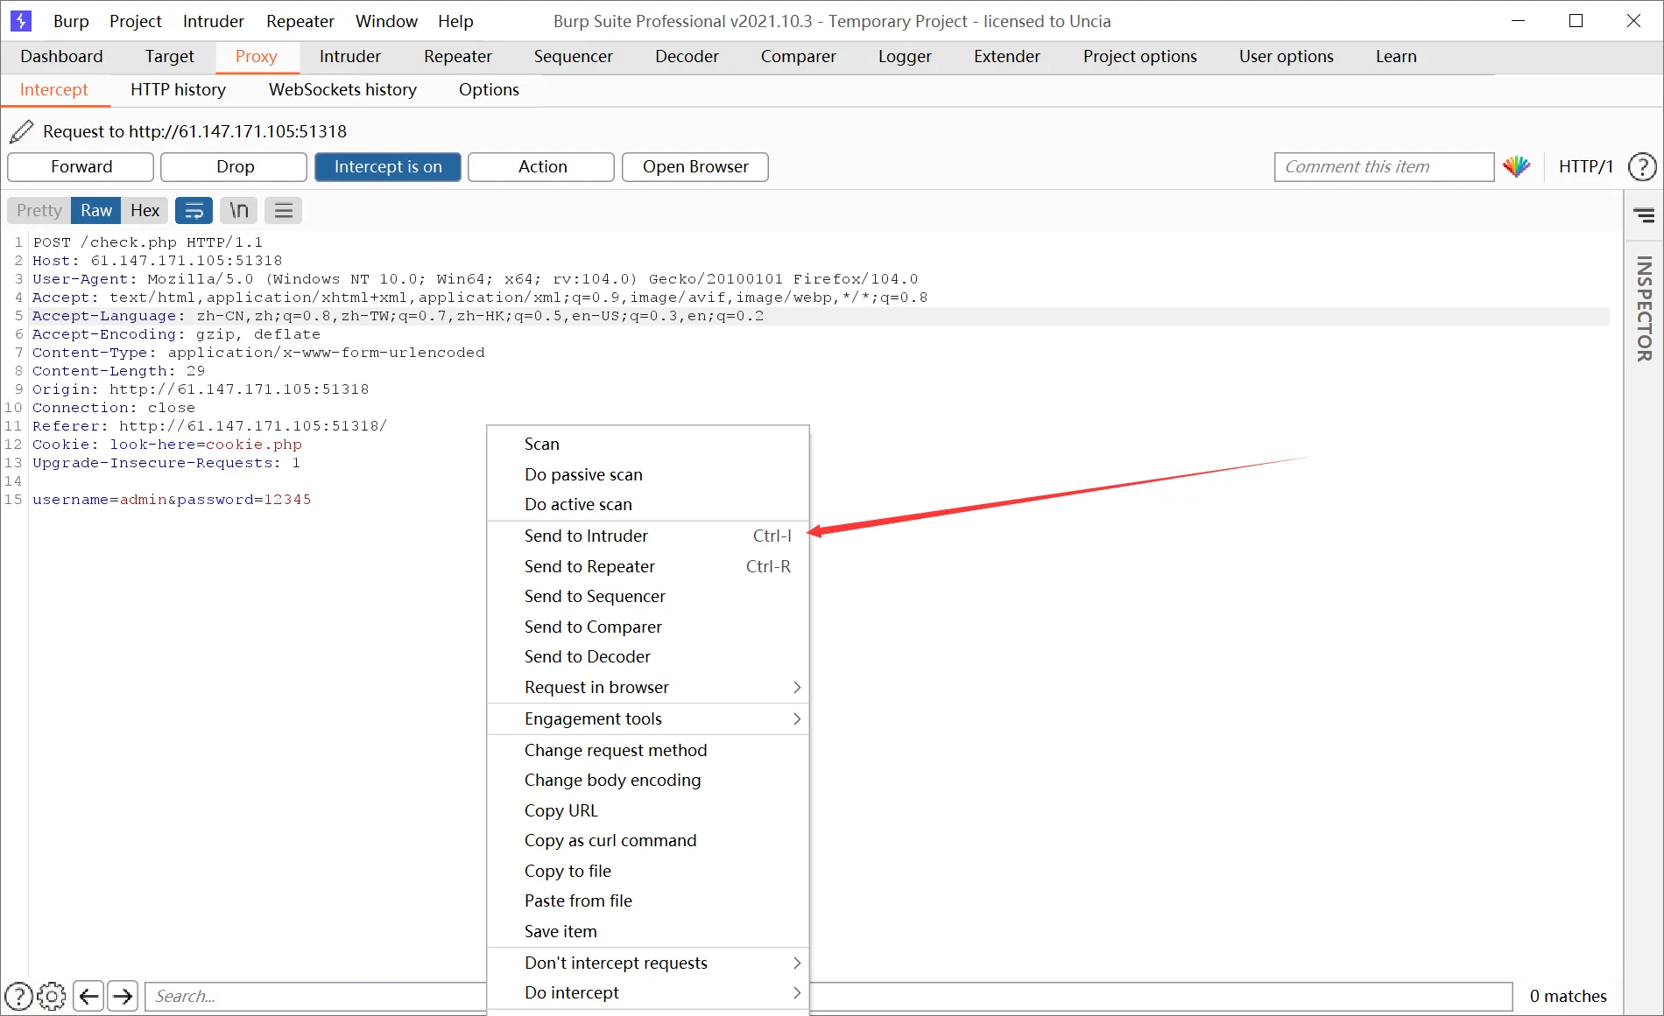This screenshot has height=1016, width=1664.
Task: Open the Repeater main tab
Action: 457,56
